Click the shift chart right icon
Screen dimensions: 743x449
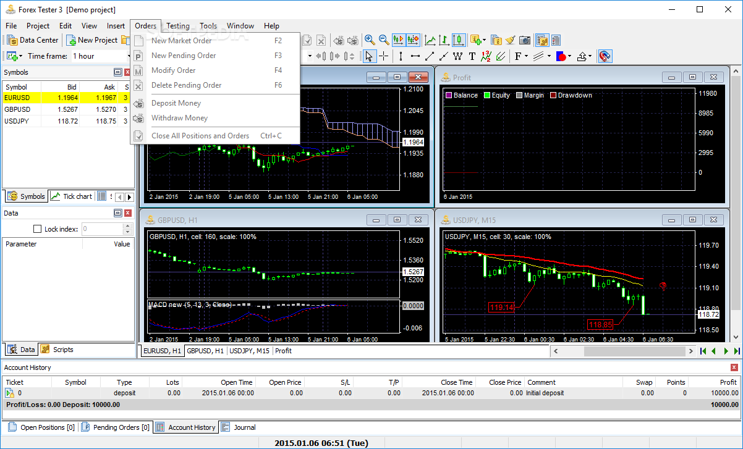(x=335, y=56)
